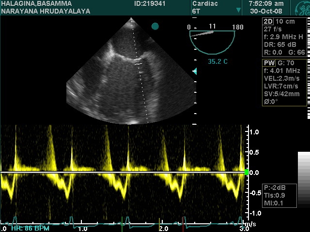Viewport: 310px width, 232px height.
Task: Click the PW mode label box
Action: [x=268, y=63]
